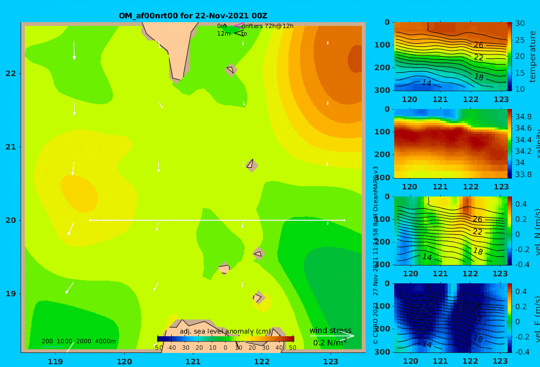Click the 300 depth tick of temperature panel
Screen dimensions: 540x367
[x=382, y=90]
